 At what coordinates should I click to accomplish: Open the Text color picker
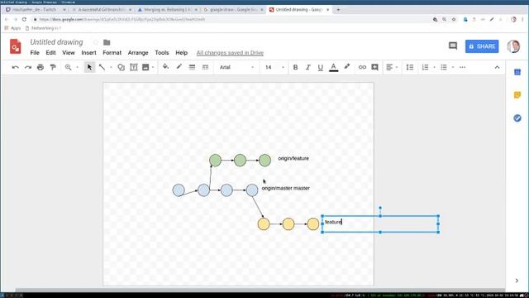click(333, 67)
